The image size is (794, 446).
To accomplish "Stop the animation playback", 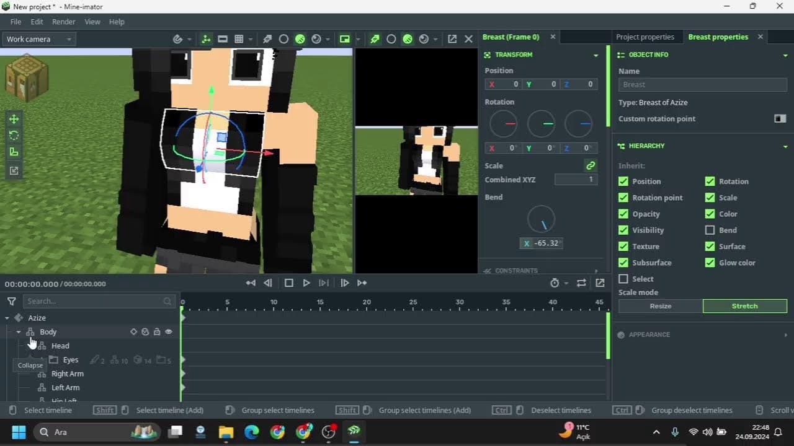I will (288, 283).
